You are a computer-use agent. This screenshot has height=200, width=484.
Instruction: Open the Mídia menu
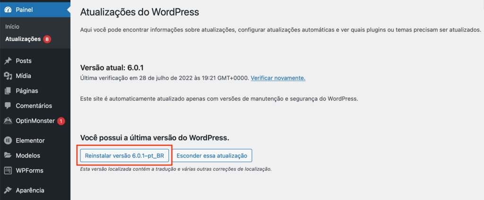35,76
